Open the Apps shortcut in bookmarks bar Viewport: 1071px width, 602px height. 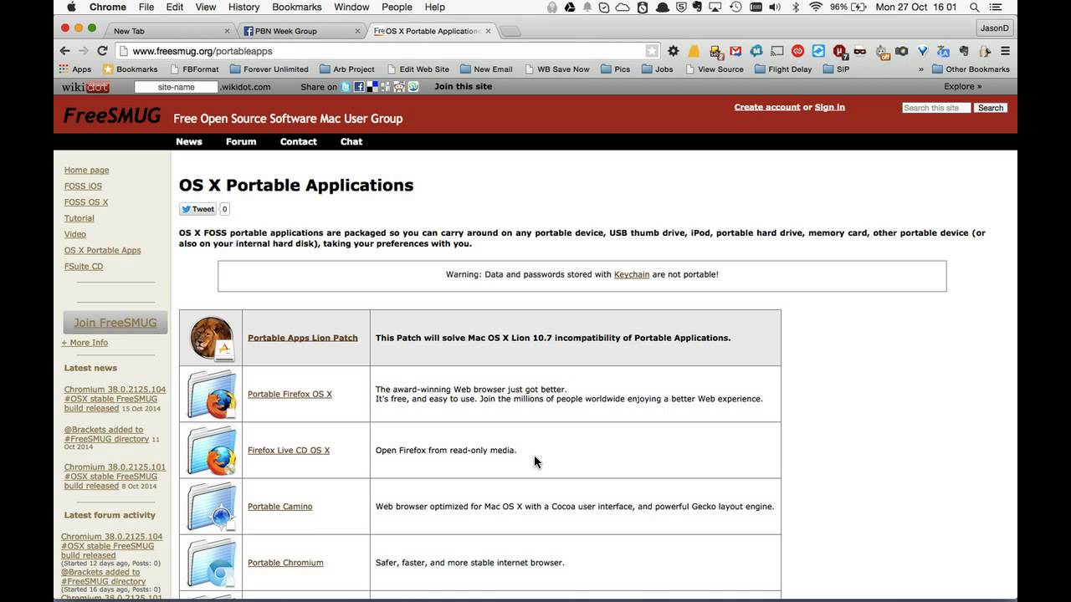pyautogui.click(x=74, y=69)
